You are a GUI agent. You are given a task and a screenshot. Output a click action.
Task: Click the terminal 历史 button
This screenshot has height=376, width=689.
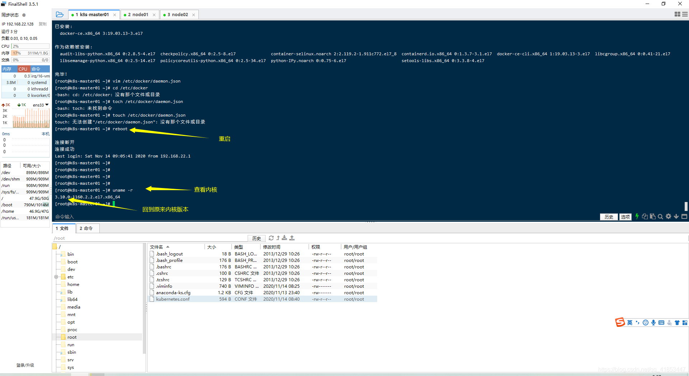pos(609,217)
